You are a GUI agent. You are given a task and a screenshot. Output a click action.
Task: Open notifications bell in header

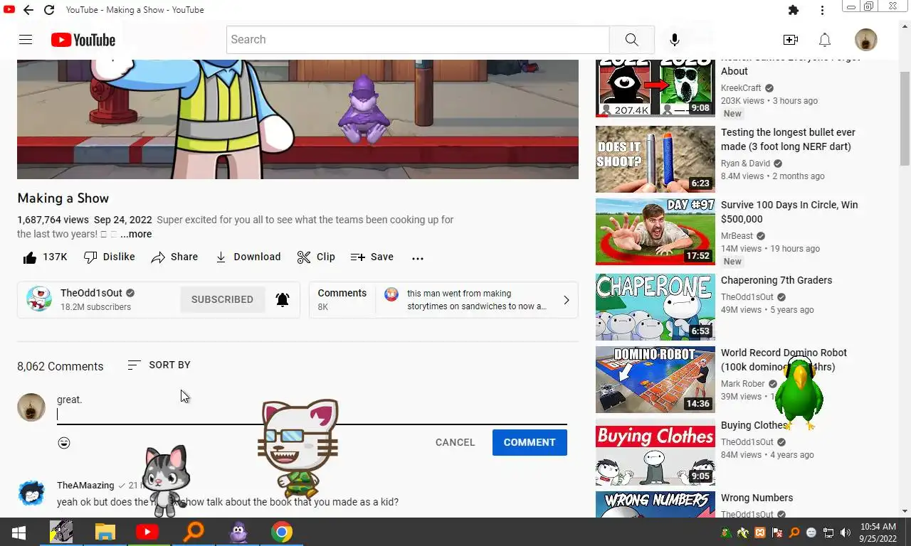(825, 40)
